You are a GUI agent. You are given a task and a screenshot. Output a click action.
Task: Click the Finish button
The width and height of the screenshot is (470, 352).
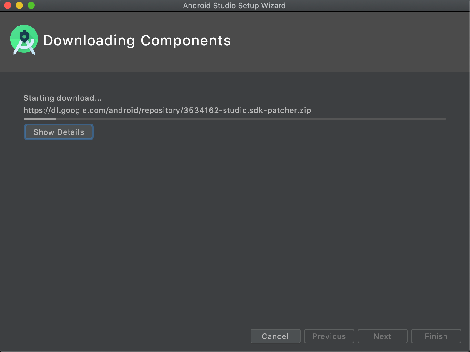tap(436, 336)
